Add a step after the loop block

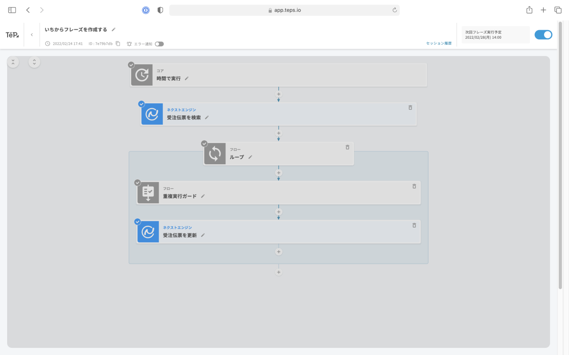coord(279,272)
